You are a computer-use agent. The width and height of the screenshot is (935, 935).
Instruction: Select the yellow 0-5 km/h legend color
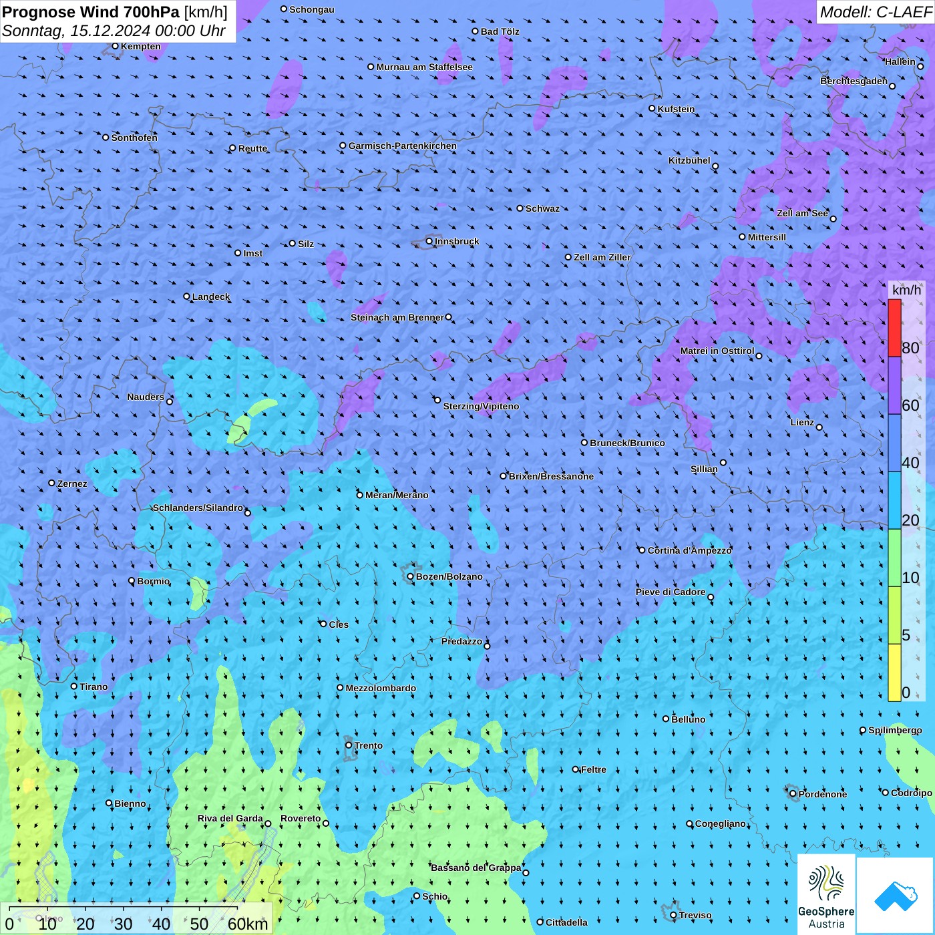point(894,673)
